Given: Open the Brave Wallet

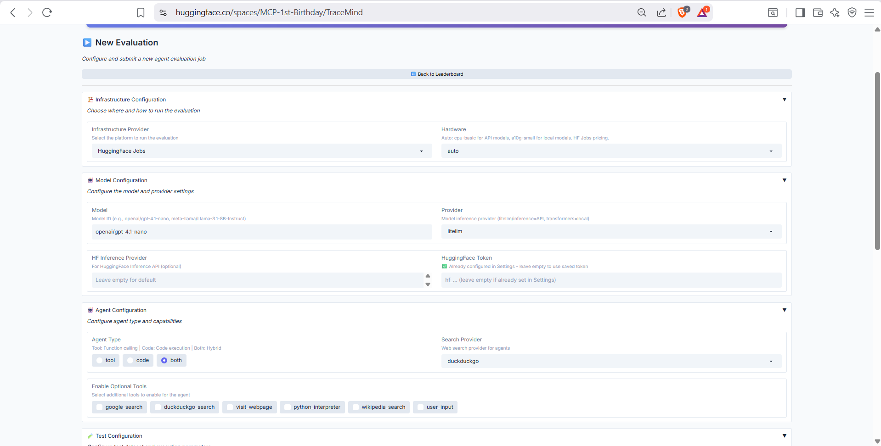Looking at the screenshot, I should tap(818, 12).
